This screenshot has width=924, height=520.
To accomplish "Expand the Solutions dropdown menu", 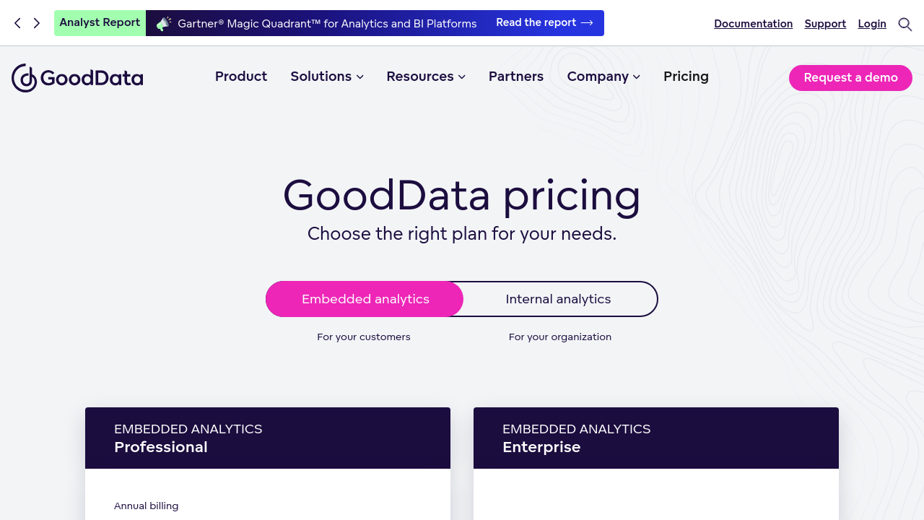I will (327, 77).
